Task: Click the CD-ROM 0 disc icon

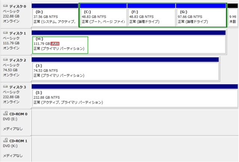Action: (6, 113)
